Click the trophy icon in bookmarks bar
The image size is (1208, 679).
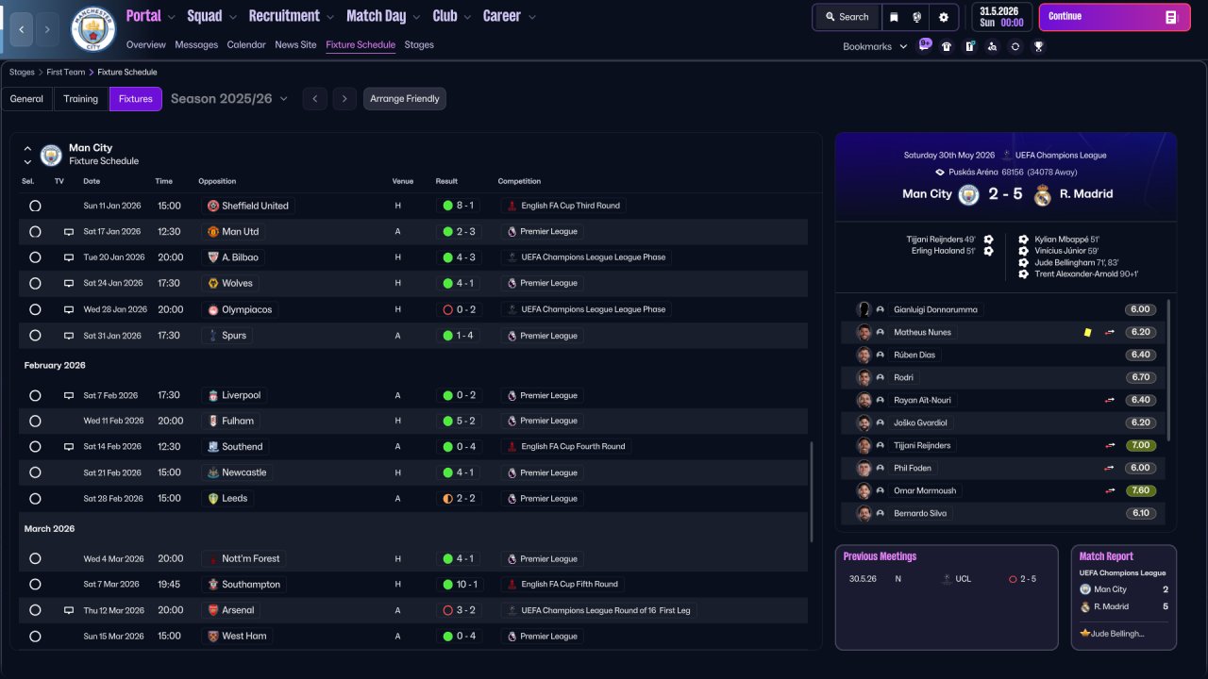(1038, 46)
